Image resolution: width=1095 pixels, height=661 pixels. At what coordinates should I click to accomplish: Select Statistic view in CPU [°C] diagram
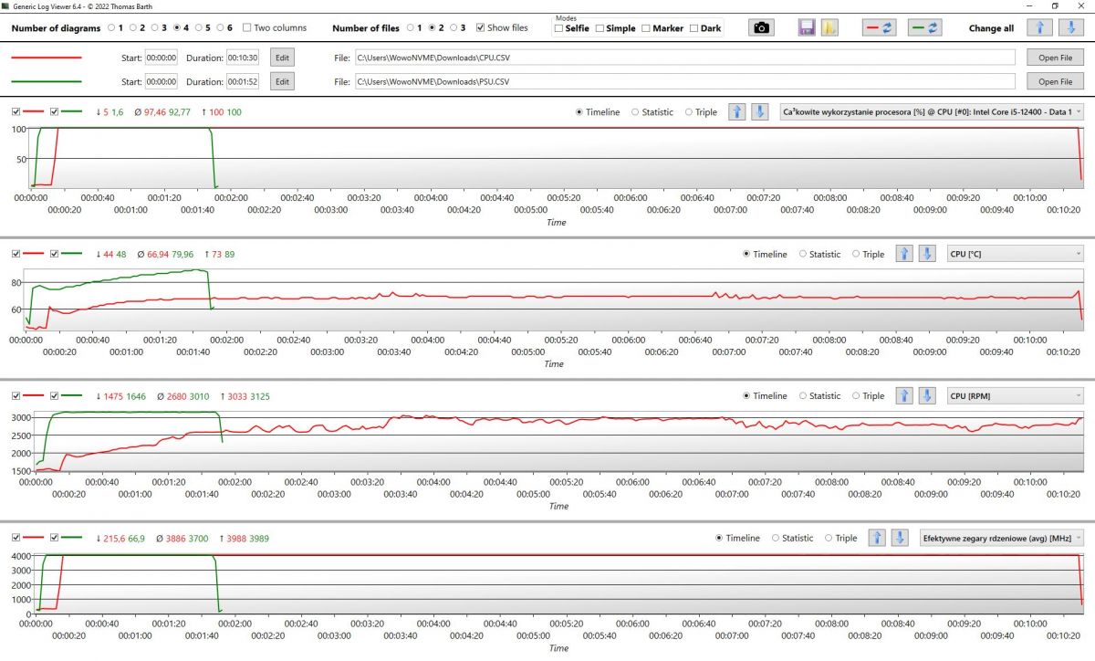click(x=803, y=254)
